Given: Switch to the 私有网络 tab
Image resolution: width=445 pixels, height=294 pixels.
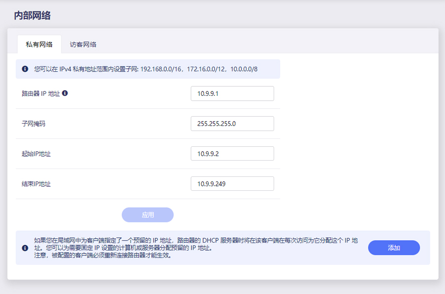Looking at the screenshot, I should click(x=39, y=44).
